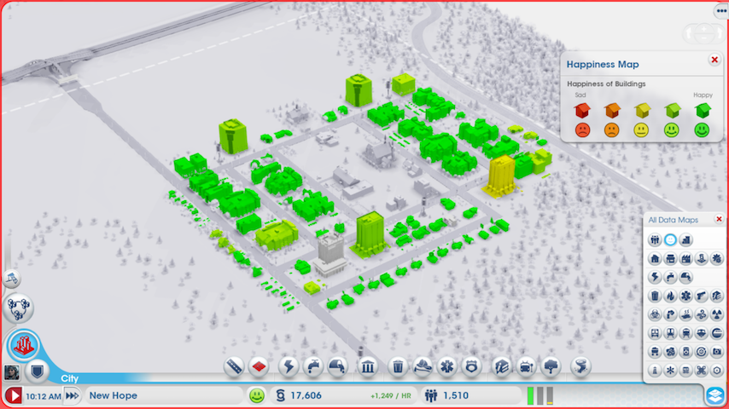Show the Commercial shop data map
This screenshot has height=409, width=729.
(x=670, y=258)
